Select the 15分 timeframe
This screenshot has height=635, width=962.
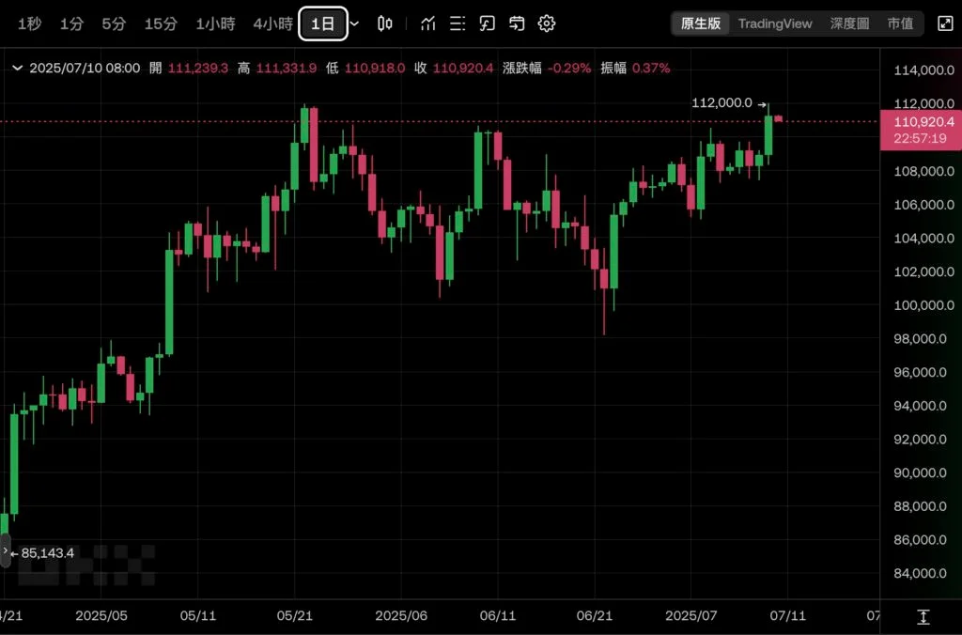(161, 23)
